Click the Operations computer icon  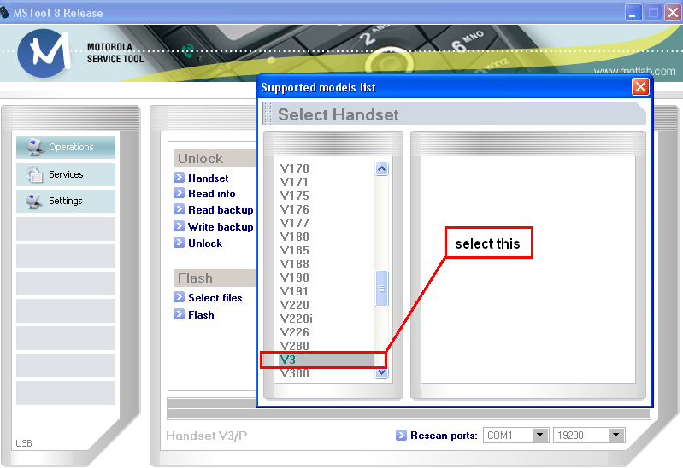pyautogui.click(x=35, y=147)
